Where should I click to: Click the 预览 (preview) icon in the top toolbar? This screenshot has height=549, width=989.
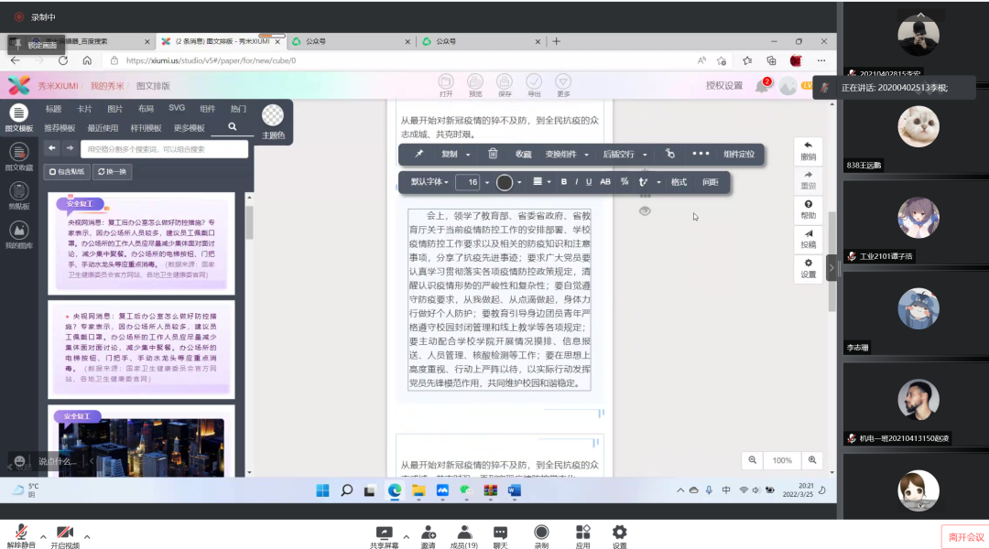click(x=475, y=84)
